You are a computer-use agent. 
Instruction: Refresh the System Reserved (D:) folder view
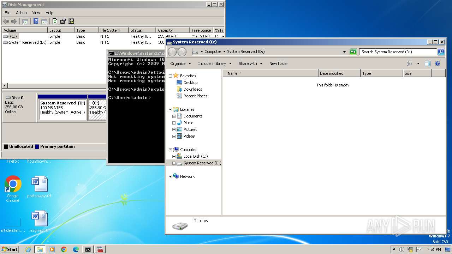(353, 52)
